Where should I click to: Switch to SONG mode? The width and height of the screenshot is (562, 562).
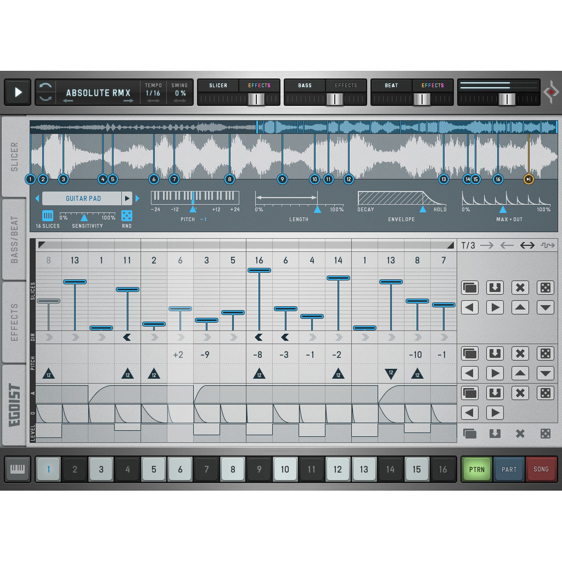[541, 469]
